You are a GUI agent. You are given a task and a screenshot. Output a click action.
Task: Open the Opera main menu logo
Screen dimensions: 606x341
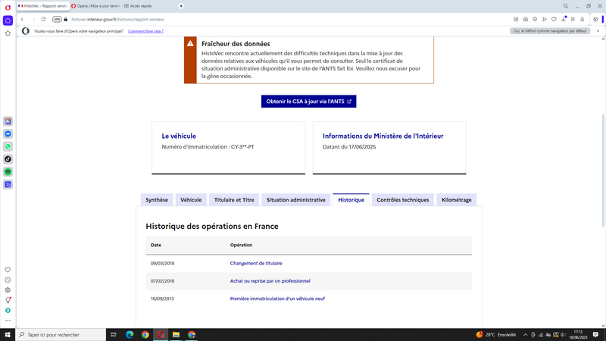(x=8, y=8)
